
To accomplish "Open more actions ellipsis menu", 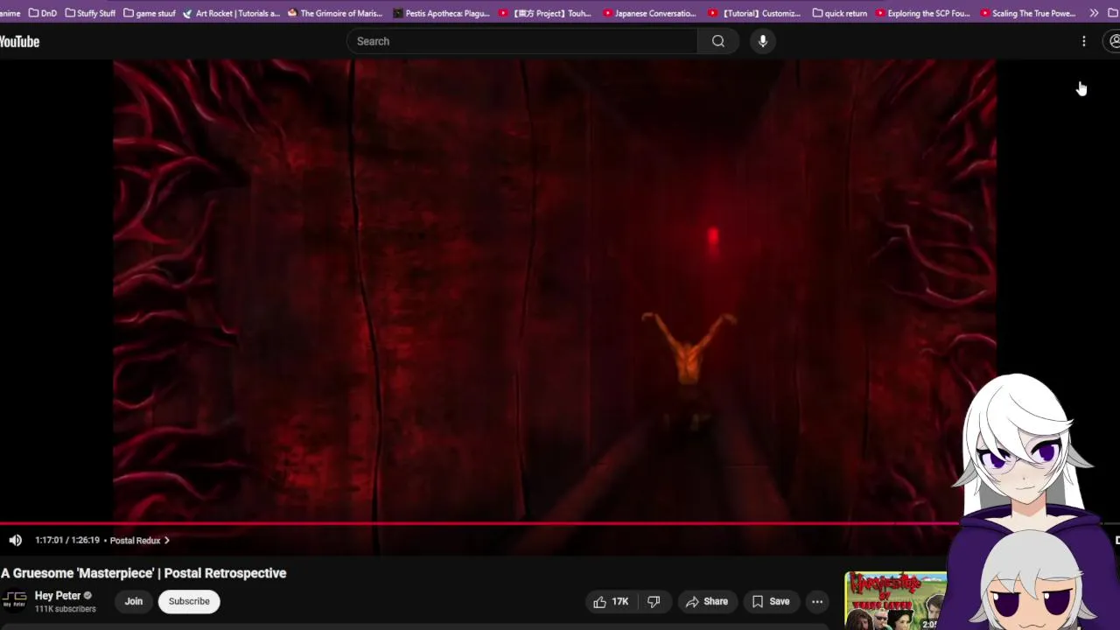I will tap(817, 601).
